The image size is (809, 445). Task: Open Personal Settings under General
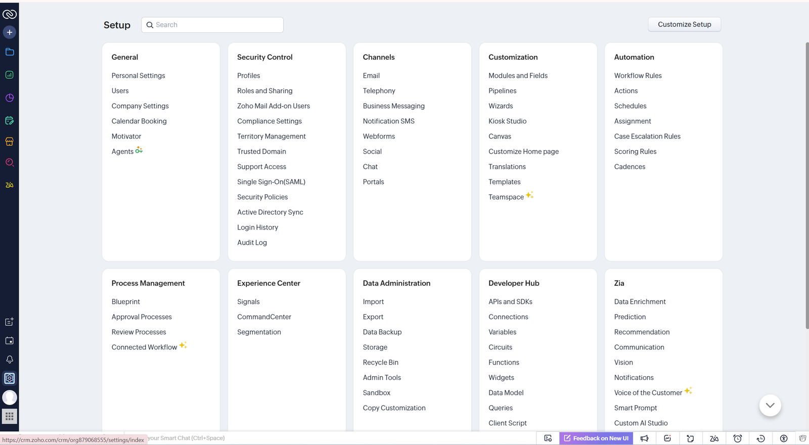tap(138, 76)
